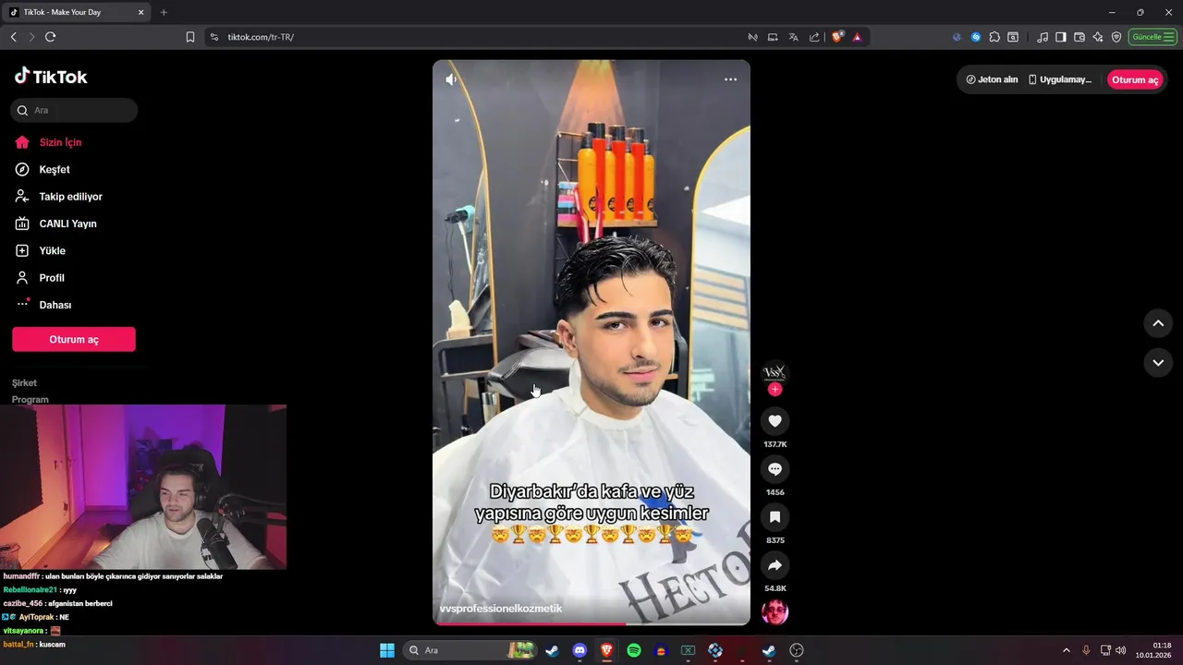Open the Brave Rewards triangle icon
The width and height of the screenshot is (1183, 665).
(858, 37)
